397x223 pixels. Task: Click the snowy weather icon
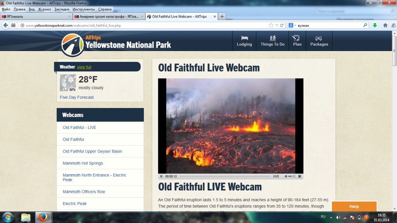67,83
